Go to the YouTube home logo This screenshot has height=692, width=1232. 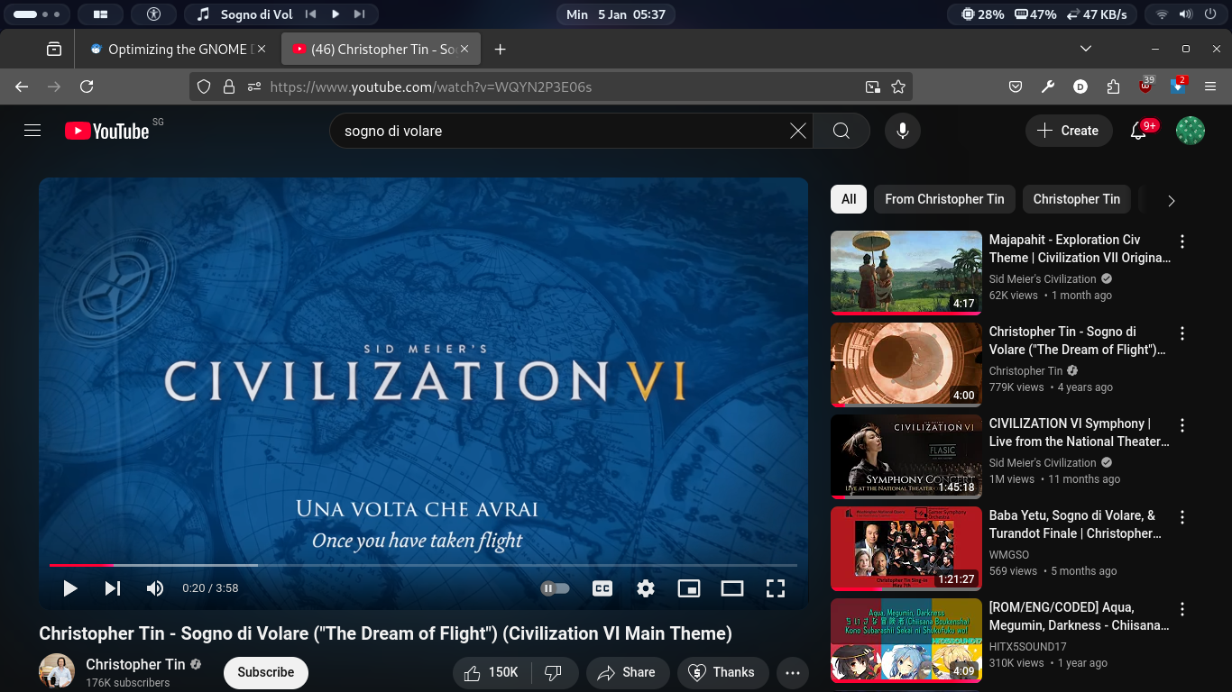[106, 131]
